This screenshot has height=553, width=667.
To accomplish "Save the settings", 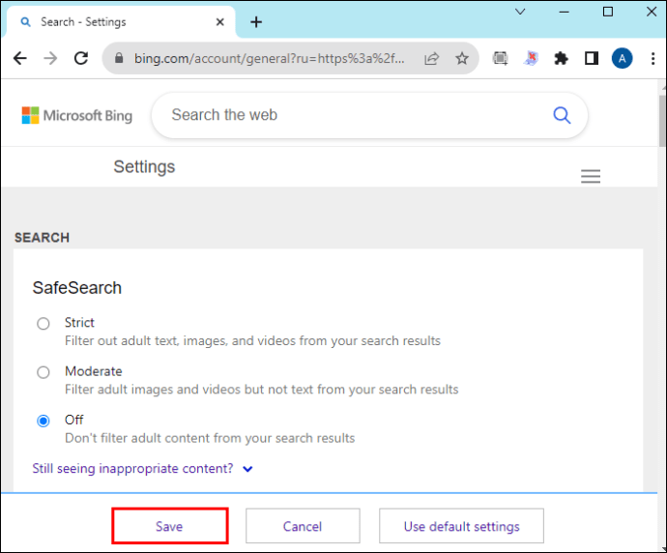I will (x=170, y=526).
